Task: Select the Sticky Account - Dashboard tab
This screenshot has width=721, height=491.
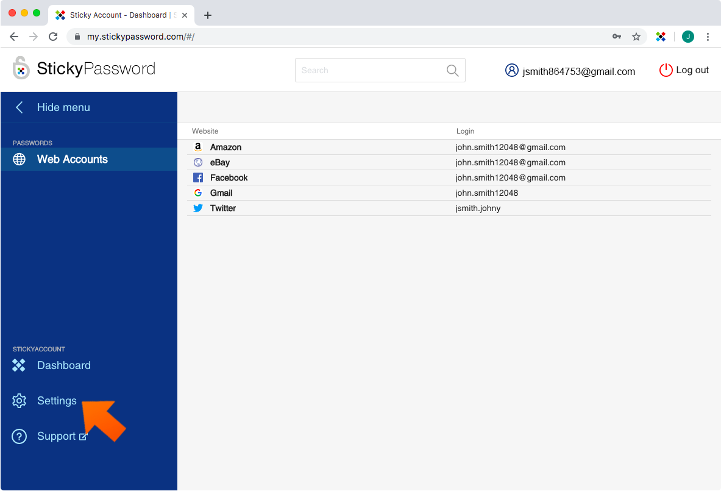Action: click(121, 15)
